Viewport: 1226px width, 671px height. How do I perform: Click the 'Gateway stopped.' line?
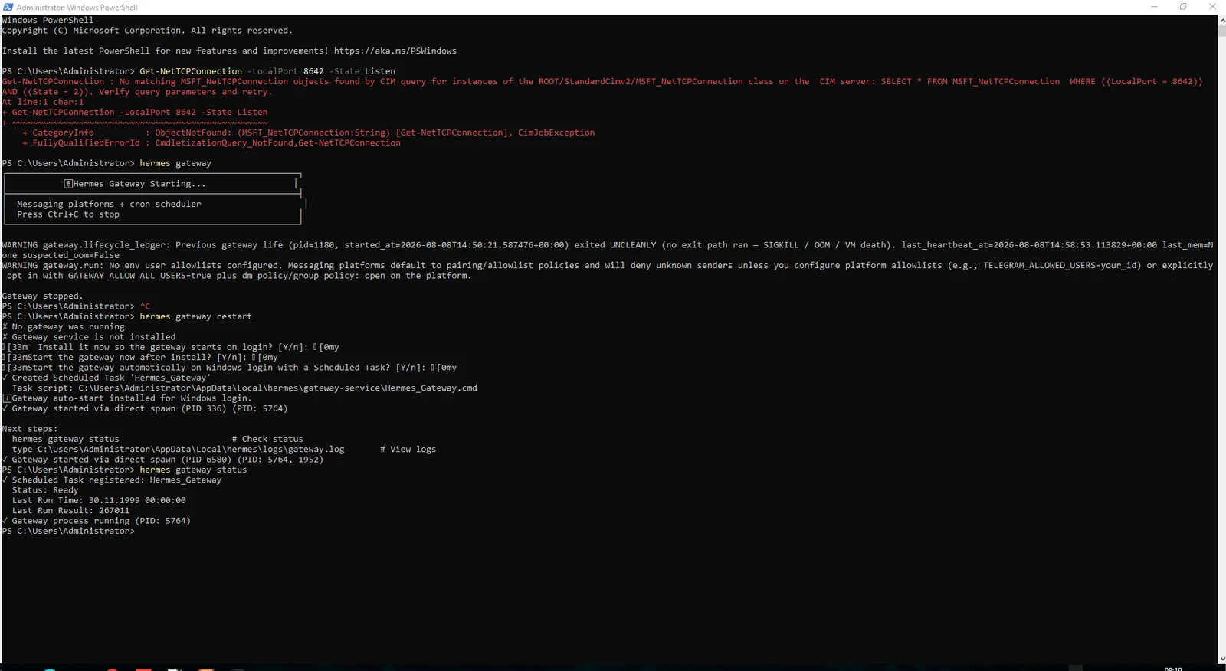(x=42, y=296)
